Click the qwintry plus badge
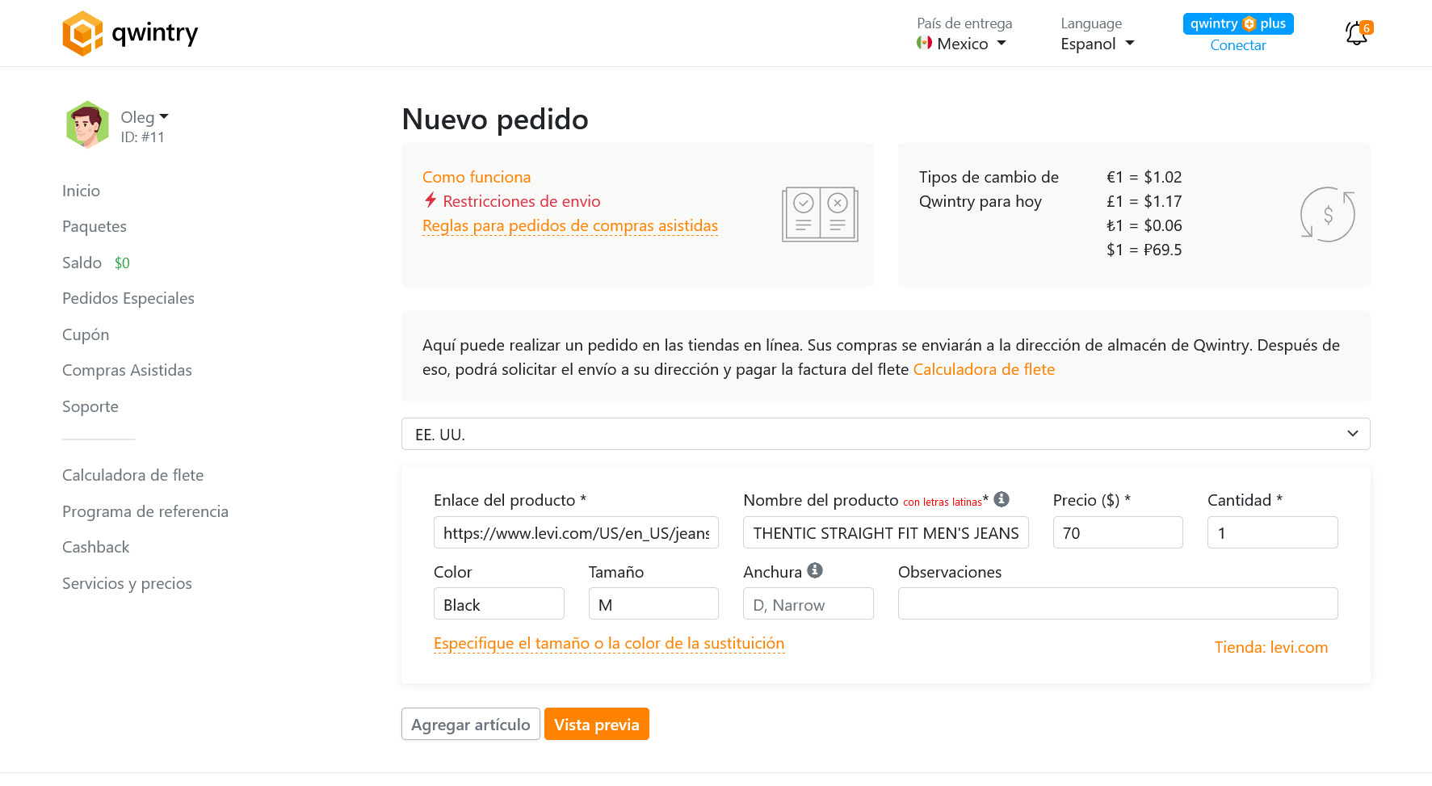1432x786 pixels. (1237, 23)
